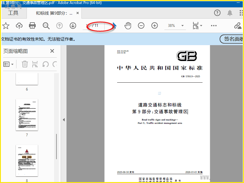Click the current page number field

pos(87,26)
